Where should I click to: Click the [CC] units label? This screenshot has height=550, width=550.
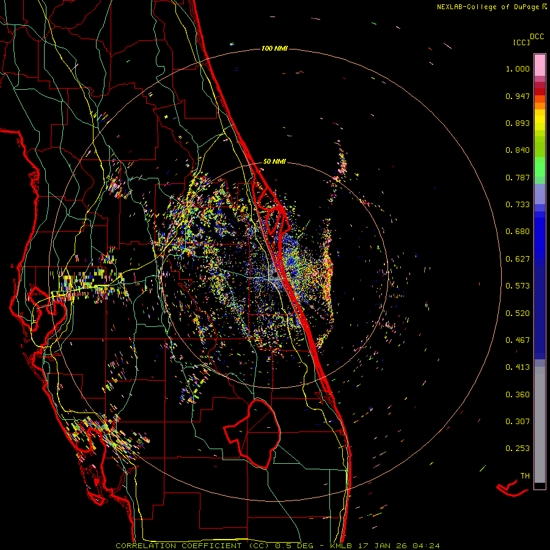(x=521, y=42)
